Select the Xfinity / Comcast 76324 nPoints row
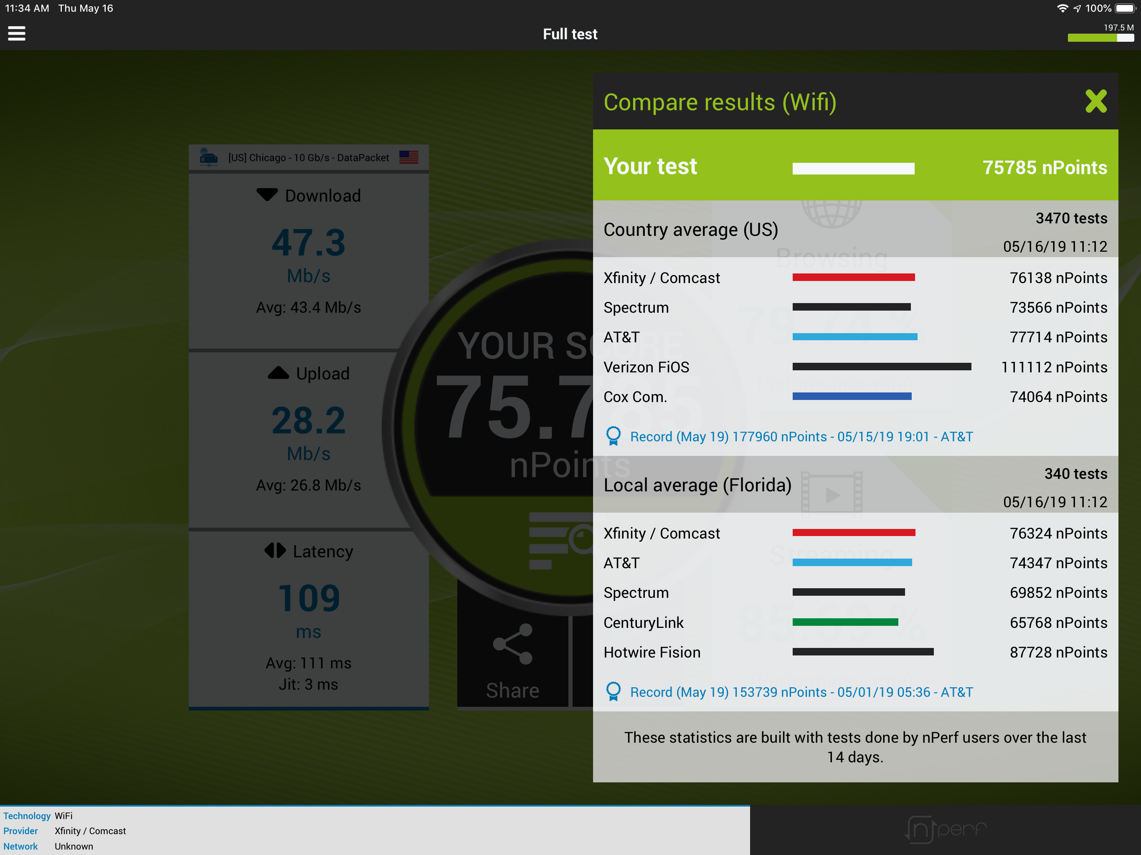Viewport: 1141px width, 855px height. click(x=855, y=533)
